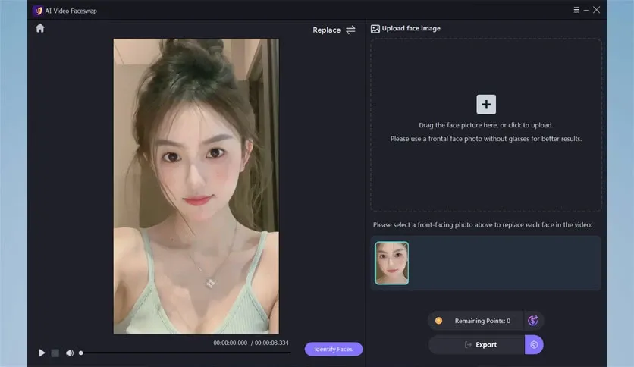Open export settings purple icon
This screenshot has width=634, height=367.
[534, 345]
